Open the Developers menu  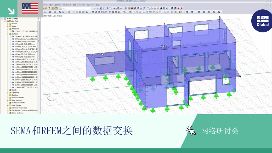(67, 5)
